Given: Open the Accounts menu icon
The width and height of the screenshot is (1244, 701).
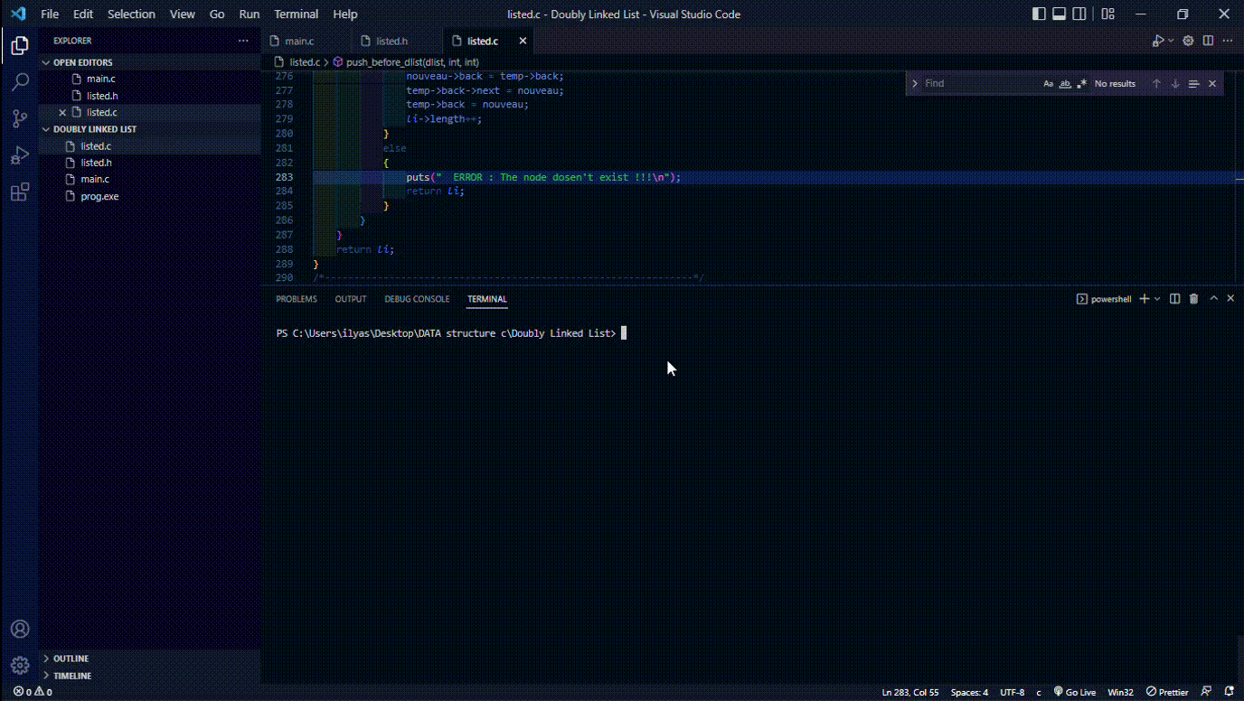Looking at the screenshot, I should point(19,629).
